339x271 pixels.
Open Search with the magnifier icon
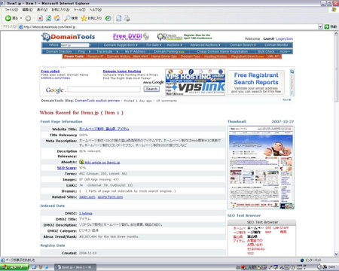[67, 18]
